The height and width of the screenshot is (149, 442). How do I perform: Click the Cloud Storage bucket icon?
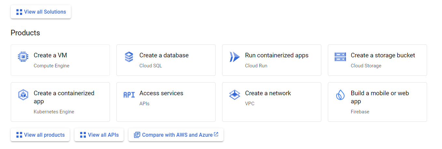coord(340,57)
